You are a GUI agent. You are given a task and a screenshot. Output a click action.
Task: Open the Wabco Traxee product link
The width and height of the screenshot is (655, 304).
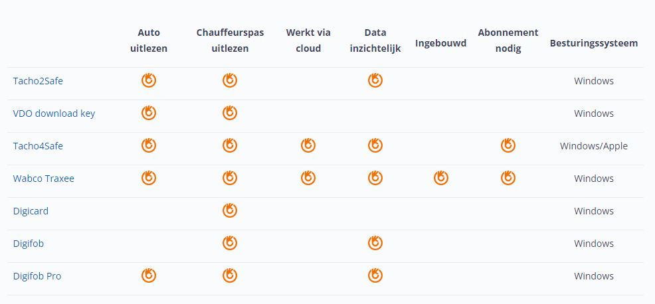click(x=43, y=179)
